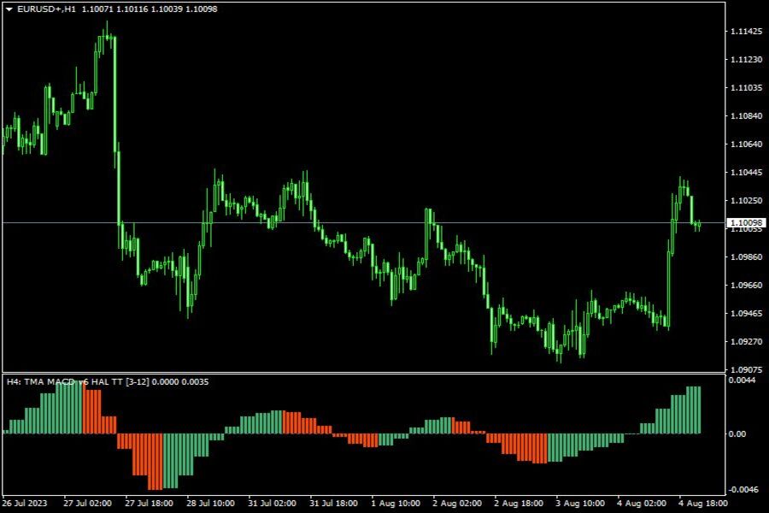Click the tallest green histogram bar at right
The height and width of the screenshot is (513, 769).
(x=693, y=410)
